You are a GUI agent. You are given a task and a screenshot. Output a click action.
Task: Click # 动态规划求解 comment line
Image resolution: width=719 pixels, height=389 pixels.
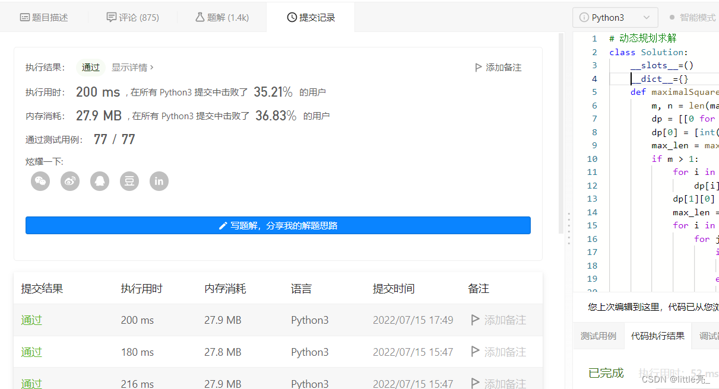[643, 39]
